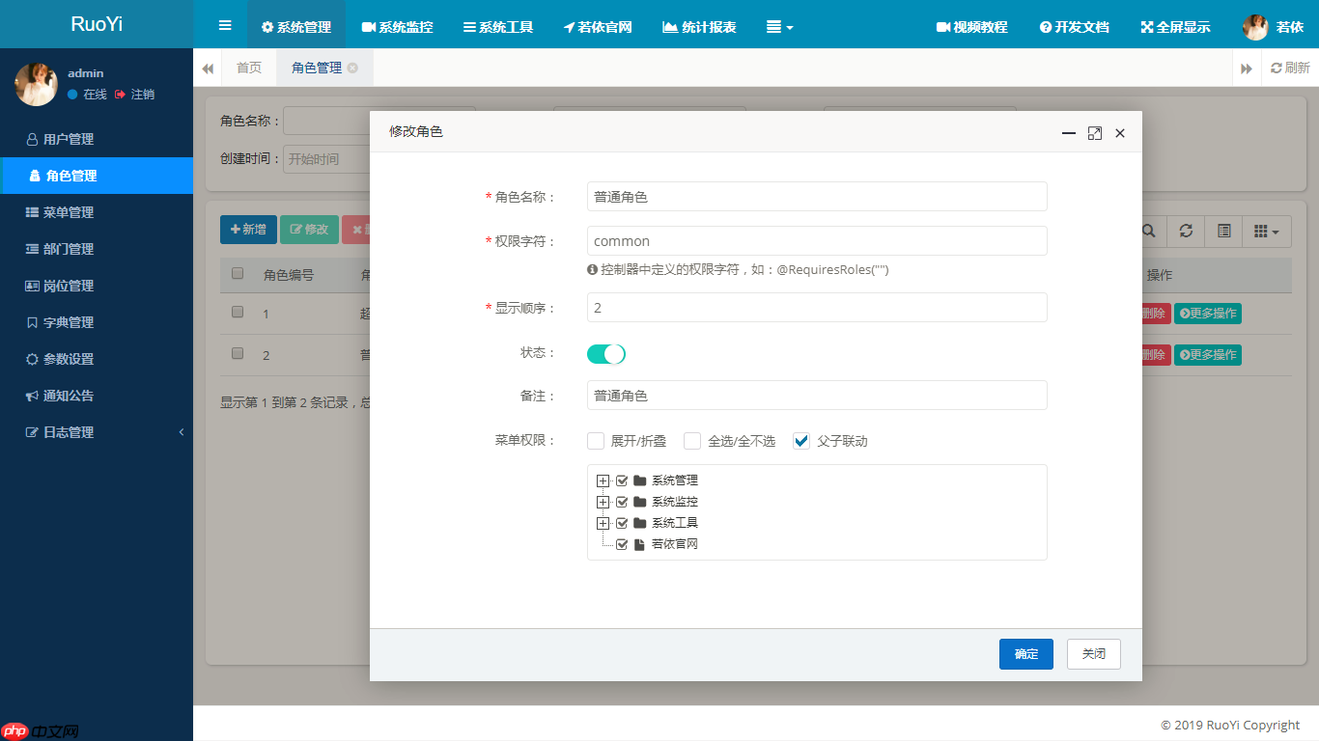
Task: Open the 开发文档 documentation link
Action: coord(1074,27)
